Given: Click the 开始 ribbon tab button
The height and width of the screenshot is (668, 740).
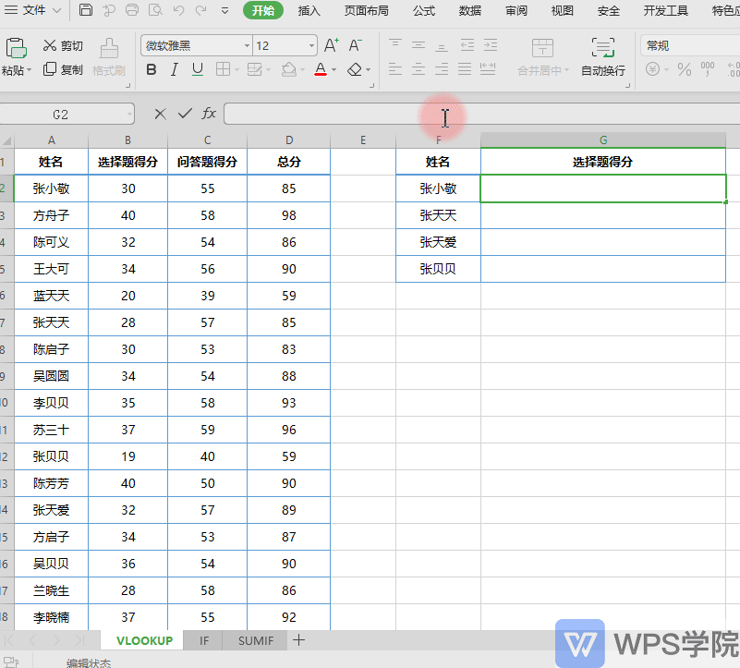Looking at the screenshot, I should 263,10.
